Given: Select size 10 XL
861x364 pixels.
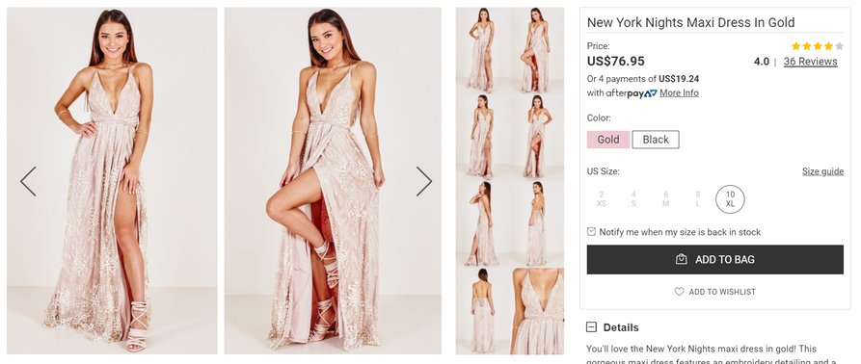Looking at the screenshot, I should (730, 199).
